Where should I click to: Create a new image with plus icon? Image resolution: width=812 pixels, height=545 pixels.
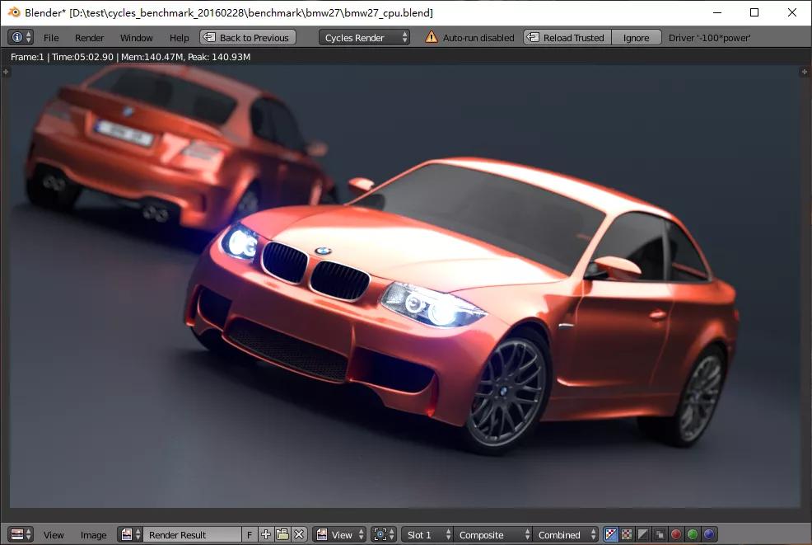coord(266,534)
